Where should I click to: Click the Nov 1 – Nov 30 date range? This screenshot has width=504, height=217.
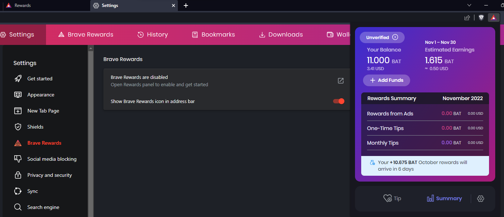440,42
